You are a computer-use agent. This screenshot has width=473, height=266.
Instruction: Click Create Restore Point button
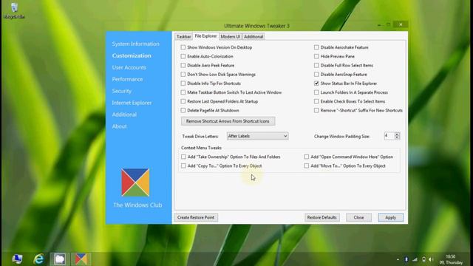(196, 217)
